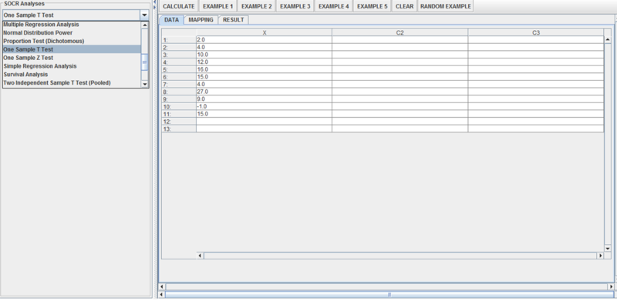Select Two Independent Sample T Test (Pooled)
The width and height of the screenshot is (617, 301).
(x=72, y=83)
